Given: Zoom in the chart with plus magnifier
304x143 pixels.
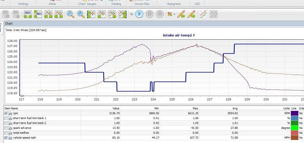Looking at the screenshot, I should click(81, 14).
